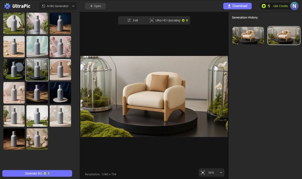
Task: Click the 2x Ultra HD Upscaling icon
Action: pyautogui.click(x=152, y=20)
